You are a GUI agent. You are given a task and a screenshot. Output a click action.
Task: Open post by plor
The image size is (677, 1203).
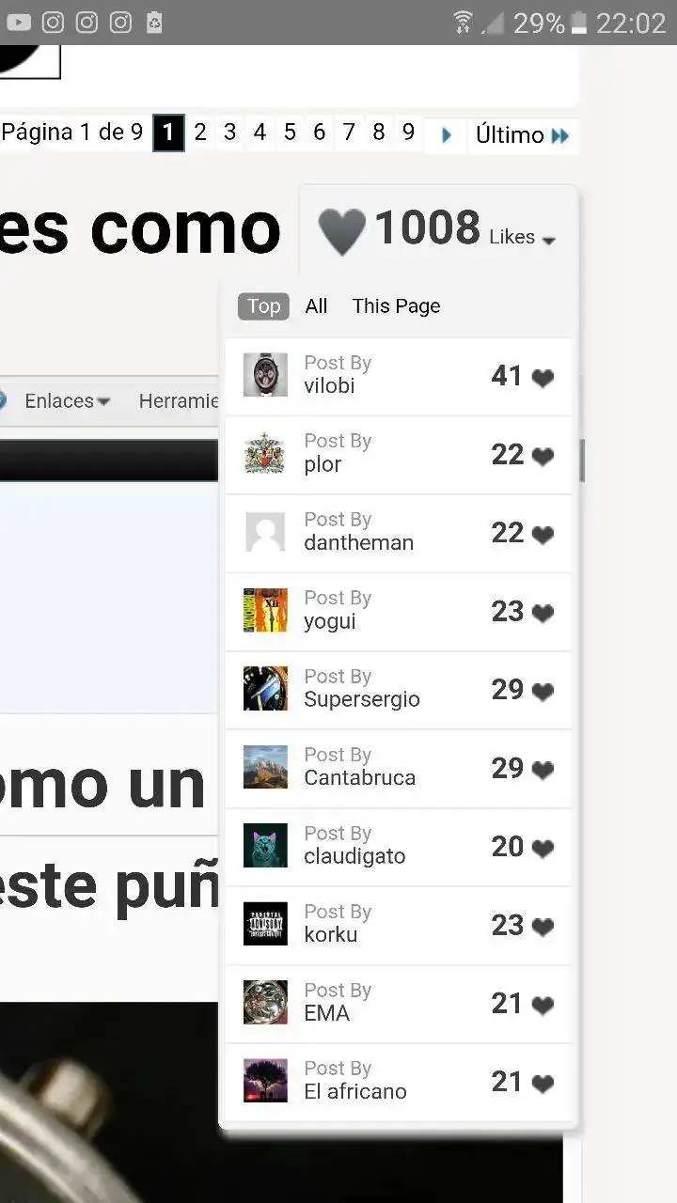[x=399, y=455]
